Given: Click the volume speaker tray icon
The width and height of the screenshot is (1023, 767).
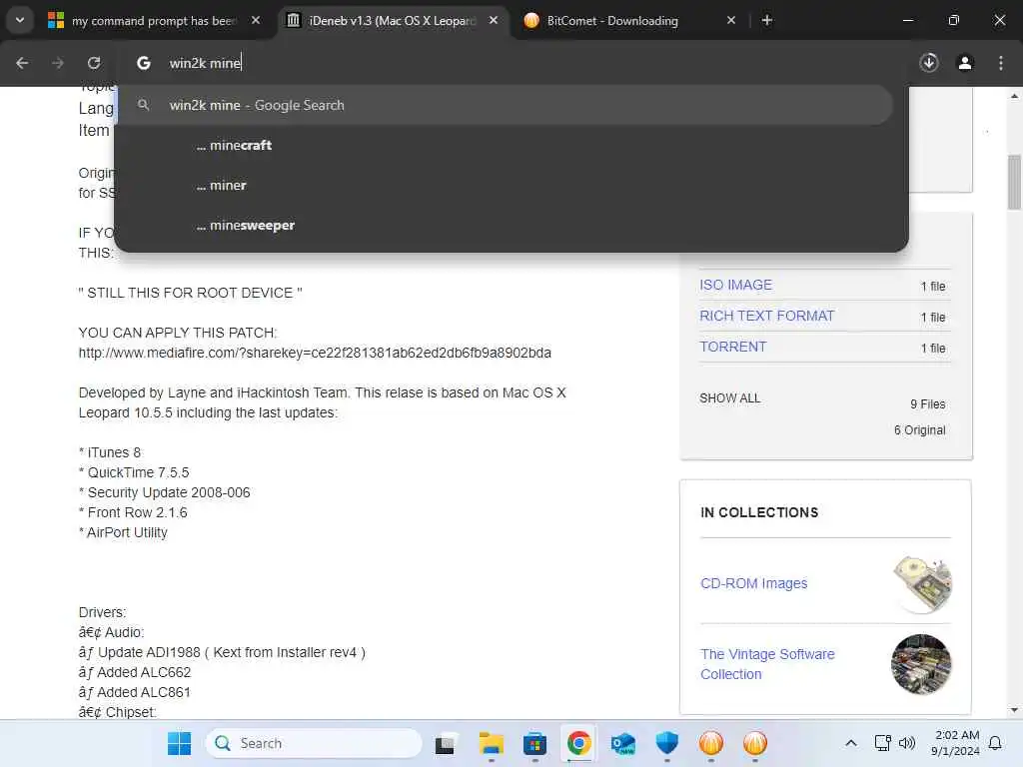Looking at the screenshot, I should click(x=907, y=743).
